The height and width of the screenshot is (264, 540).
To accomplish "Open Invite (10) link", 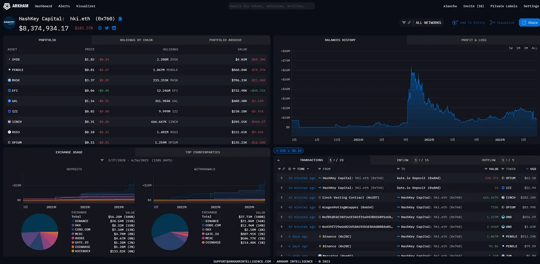I will click(x=473, y=6).
